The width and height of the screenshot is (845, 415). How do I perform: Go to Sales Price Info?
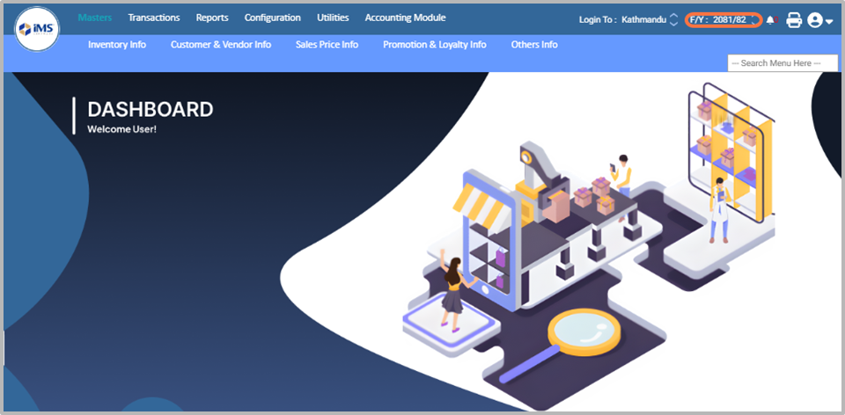[327, 45]
